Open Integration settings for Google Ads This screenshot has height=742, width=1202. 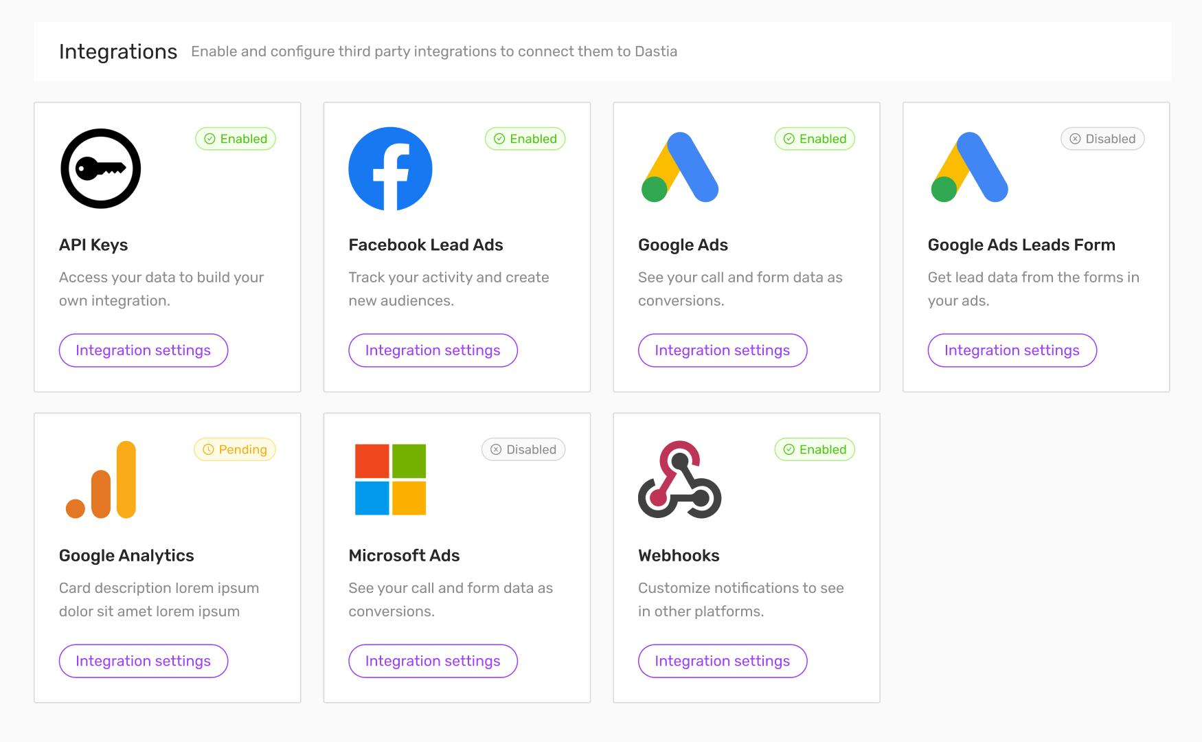click(722, 350)
